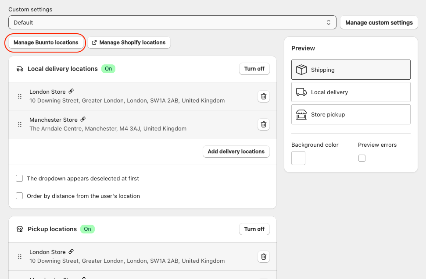The image size is (426, 279).
Task: Enable dropdown appears deselected at first
Action: tap(19, 178)
